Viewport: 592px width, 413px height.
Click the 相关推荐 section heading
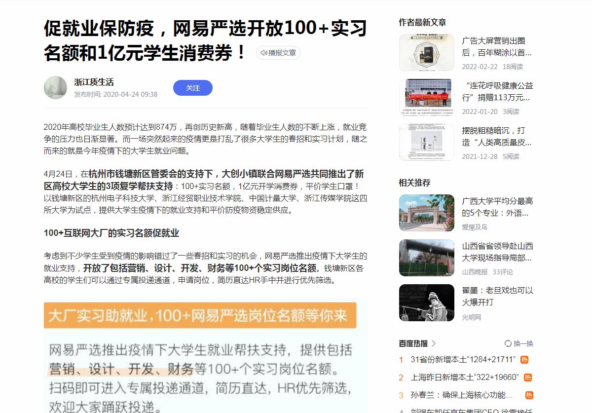(x=414, y=183)
